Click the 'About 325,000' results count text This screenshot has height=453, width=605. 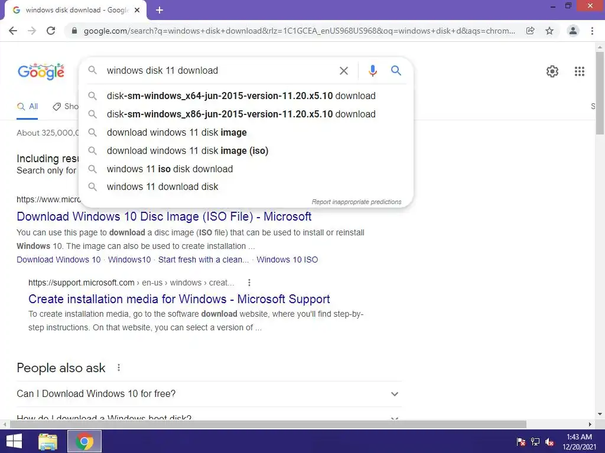click(x=47, y=133)
